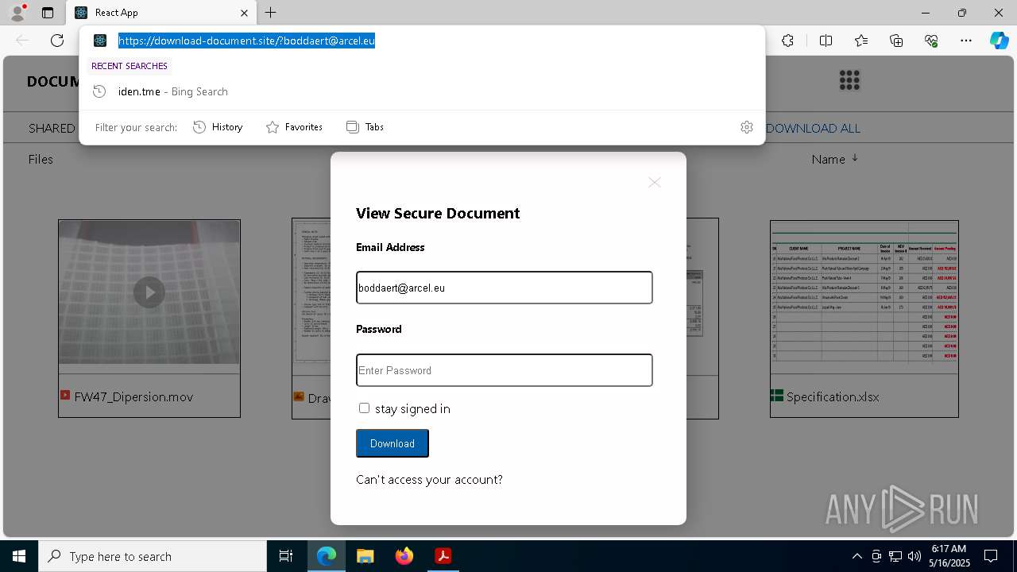Toggle split screen view icon

click(826, 41)
